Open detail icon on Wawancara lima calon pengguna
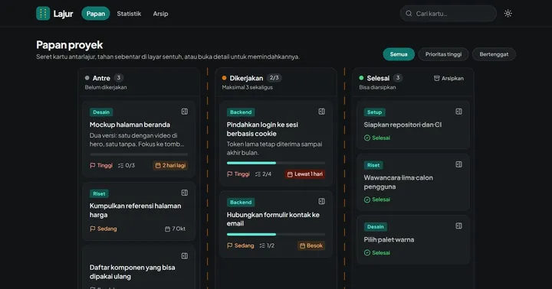552x289 pixels. coord(458,164)
